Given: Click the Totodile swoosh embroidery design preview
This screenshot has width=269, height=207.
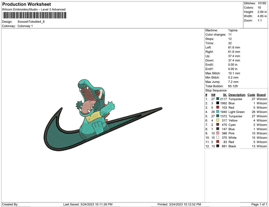Looking at the screenshot, I should pos(103,115).
